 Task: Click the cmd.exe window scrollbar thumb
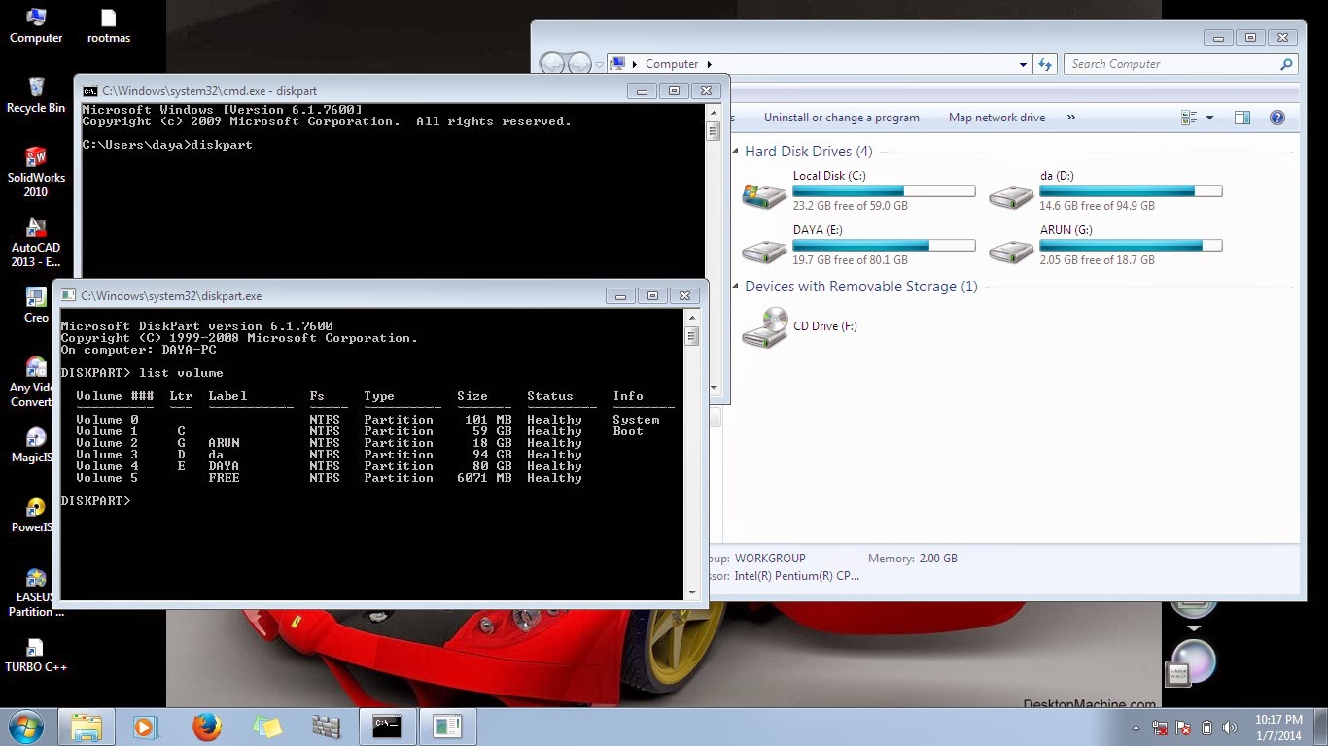click(x=714, y=131)
